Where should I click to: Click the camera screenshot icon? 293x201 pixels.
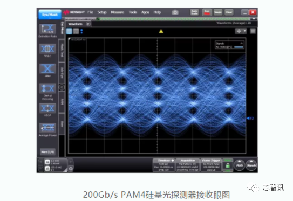[x=175, y=12]
